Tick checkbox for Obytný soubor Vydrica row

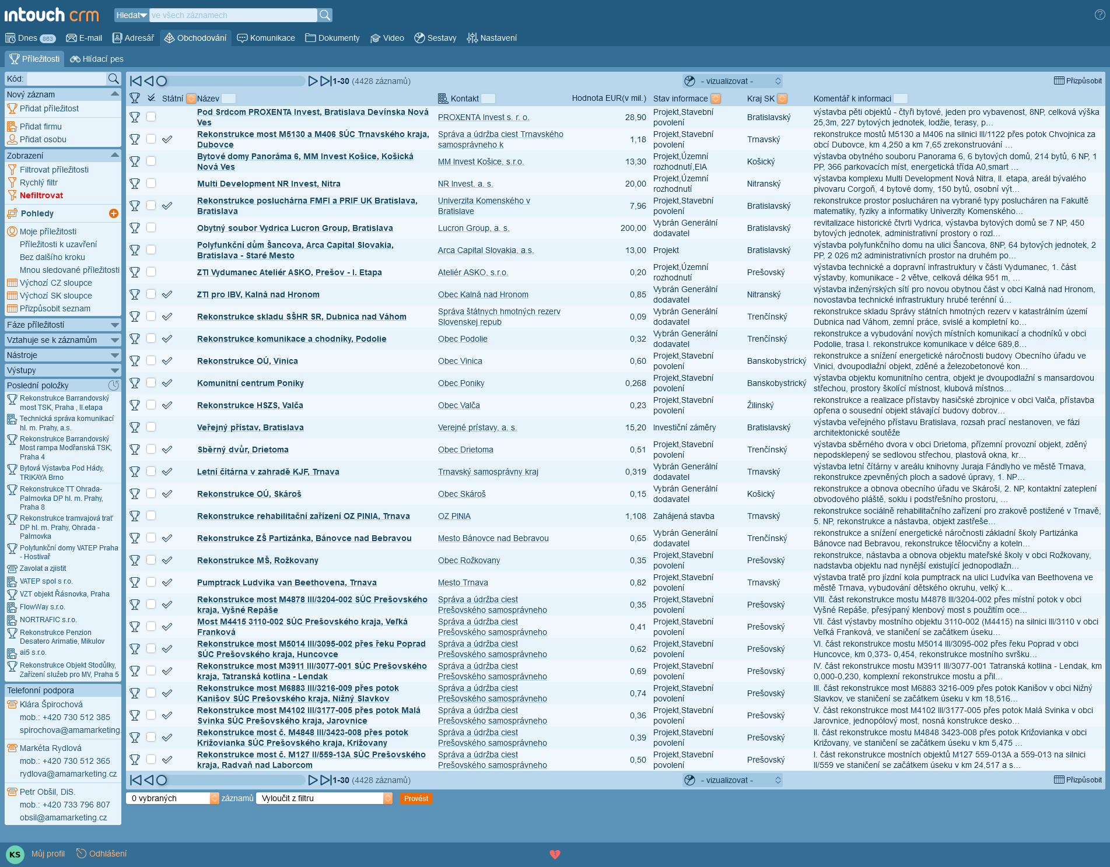151,227
